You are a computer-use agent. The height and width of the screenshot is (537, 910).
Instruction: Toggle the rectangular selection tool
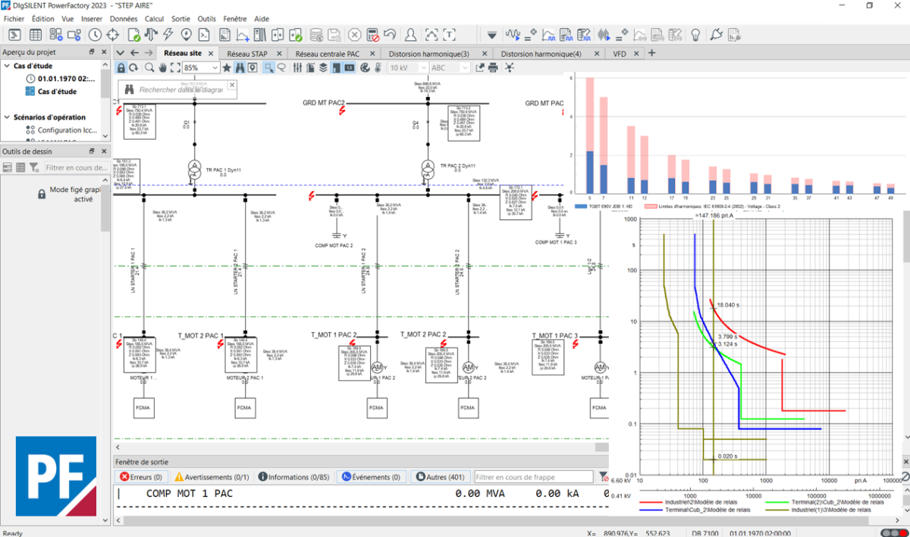click(x=268, y=68)
